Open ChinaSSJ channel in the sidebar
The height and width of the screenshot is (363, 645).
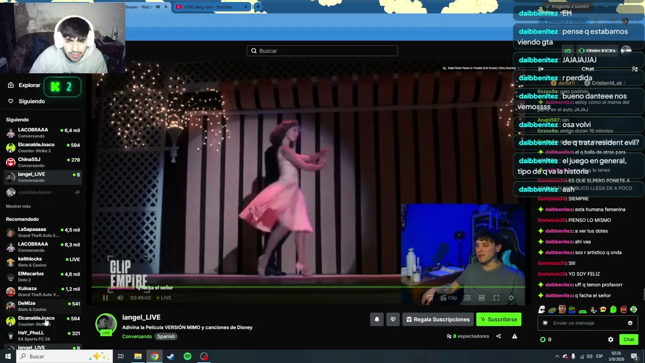pyautogui.click(x=43, y=162)
